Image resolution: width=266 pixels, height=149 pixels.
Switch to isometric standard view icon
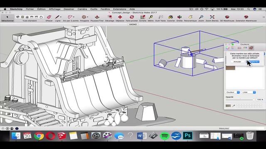18,17
